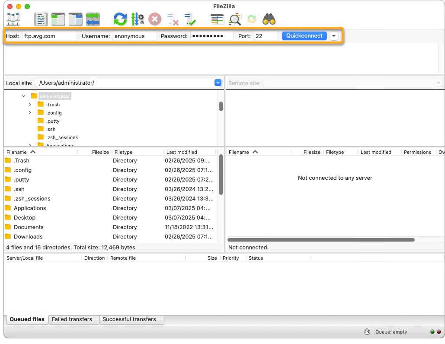The image size is (445, 344).
Task: Switch to the Successful transfers tab
Action: 129,319
